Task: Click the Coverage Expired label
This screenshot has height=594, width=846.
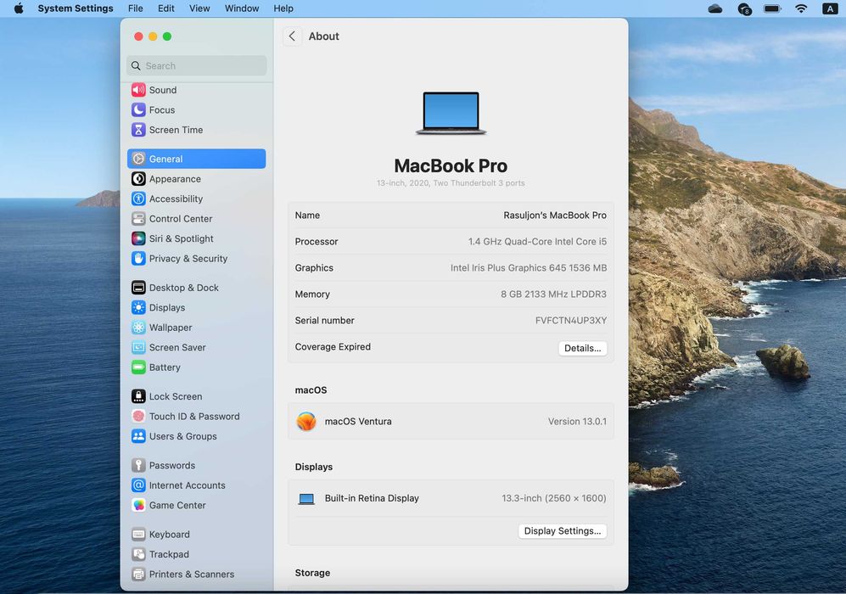Action: 333,347
